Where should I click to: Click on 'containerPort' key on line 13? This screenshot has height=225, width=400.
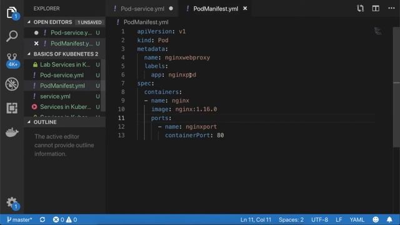pos(187,135)
